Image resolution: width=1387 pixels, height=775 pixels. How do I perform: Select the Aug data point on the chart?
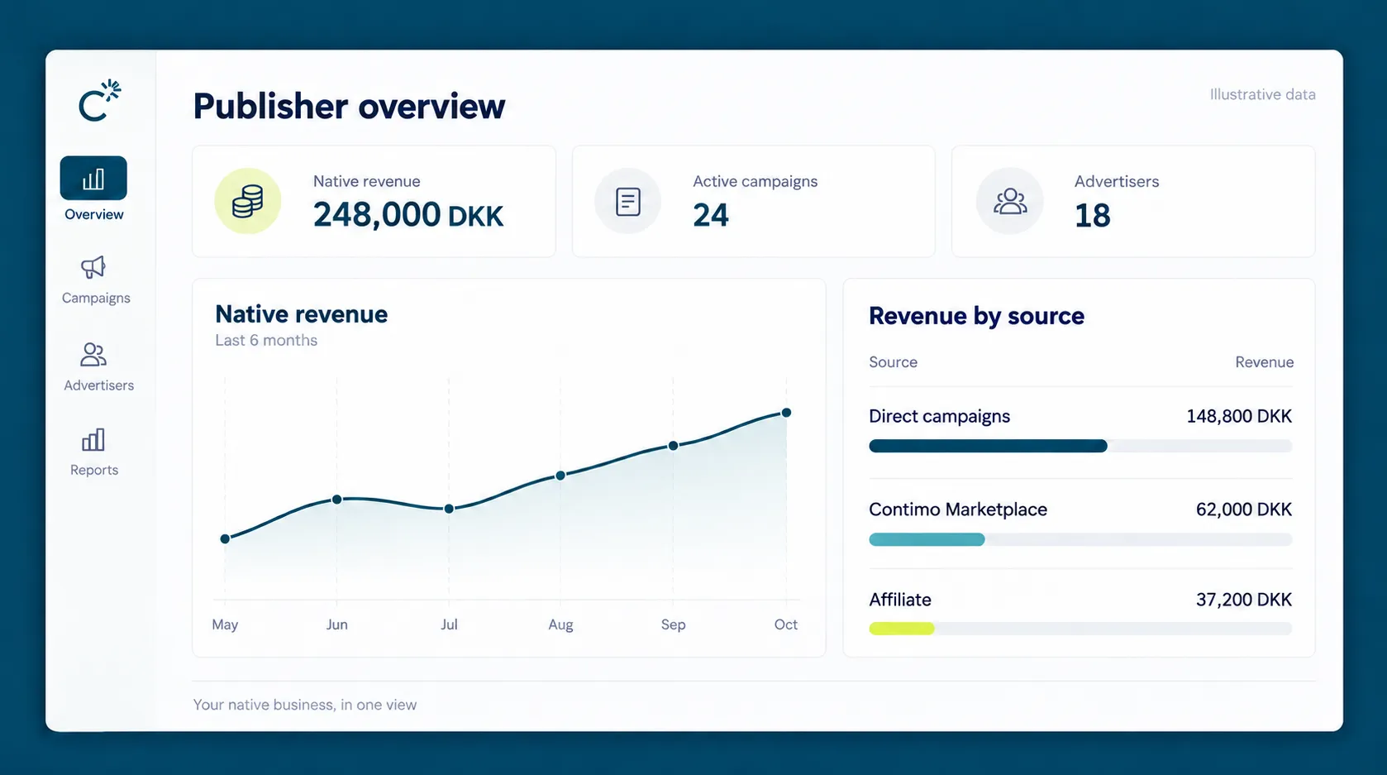pyautogui.click(x=560, y=476)
